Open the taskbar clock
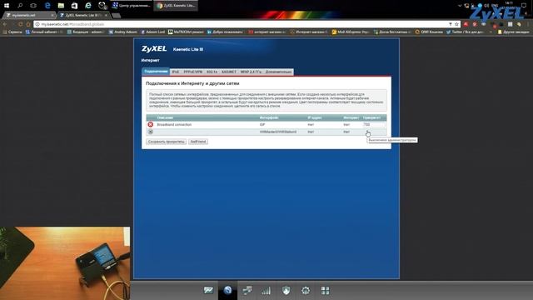The width and height of the screenshot is (533, 300). click(509, 5)
